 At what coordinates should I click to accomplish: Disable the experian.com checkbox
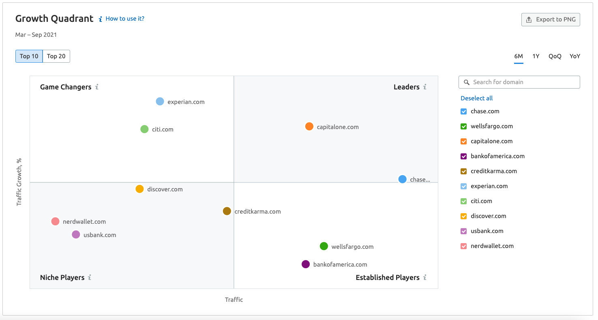tap(464, 186)
